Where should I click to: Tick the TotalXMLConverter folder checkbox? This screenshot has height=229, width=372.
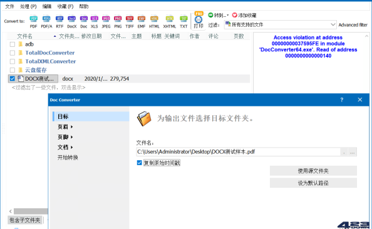click(x=13, y=61)
